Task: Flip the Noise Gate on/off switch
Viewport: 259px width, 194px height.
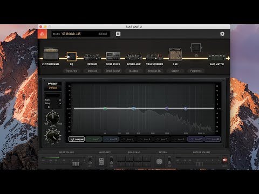Action: click(111, 161)
